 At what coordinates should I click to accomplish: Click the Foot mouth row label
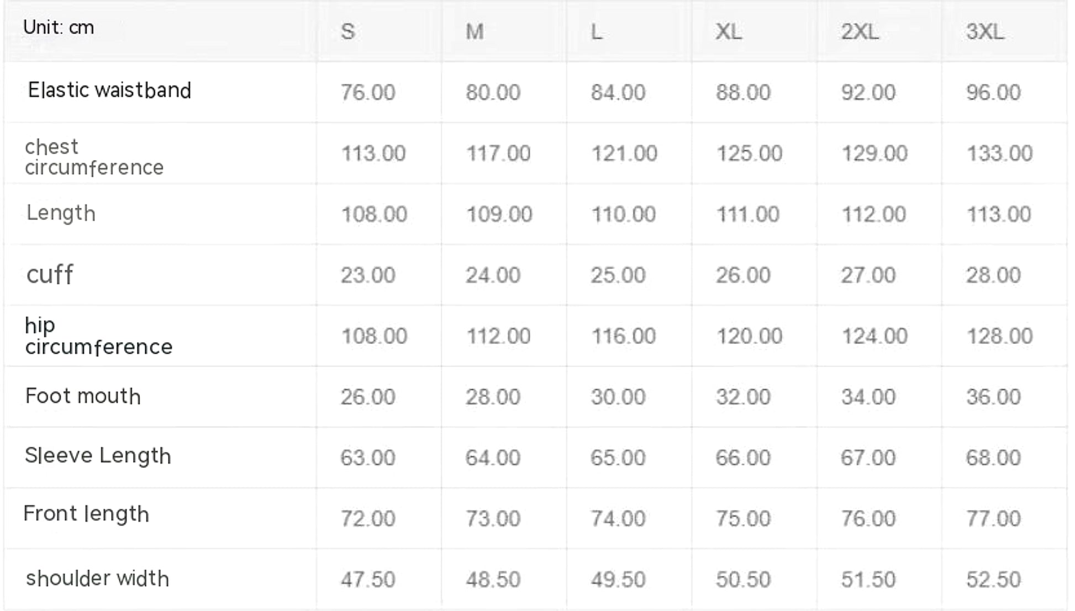(x=83, y=396)
